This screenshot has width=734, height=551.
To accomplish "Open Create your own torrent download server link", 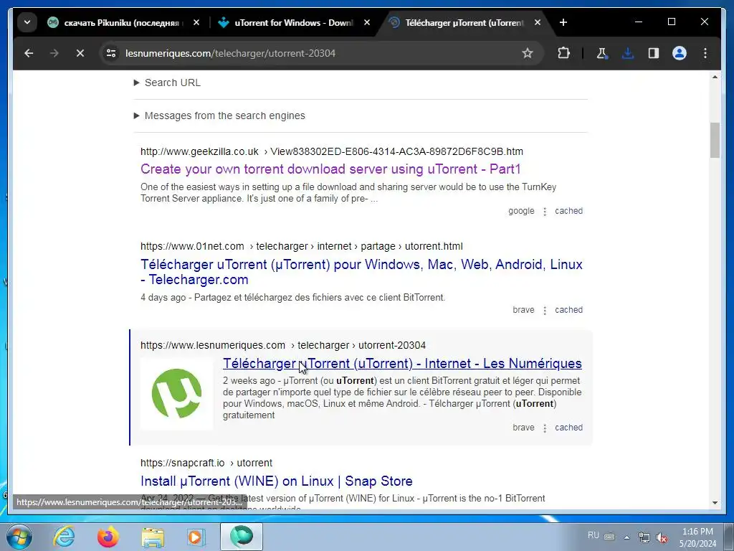I will [330, 169].
